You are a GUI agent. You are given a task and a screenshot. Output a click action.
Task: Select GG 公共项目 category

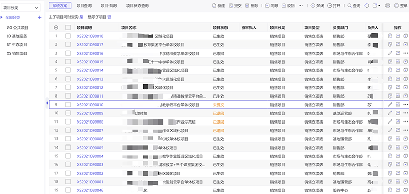click(17, 28)
